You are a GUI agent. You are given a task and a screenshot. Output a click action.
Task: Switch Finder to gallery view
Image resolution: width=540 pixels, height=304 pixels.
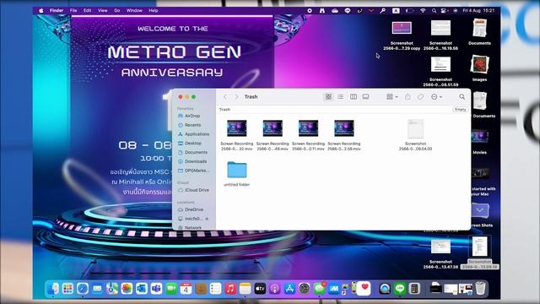pyautogui.click(x=365, y=97)
